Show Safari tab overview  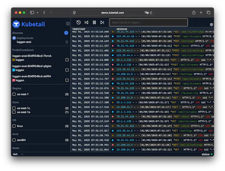[x=208, y=12]
